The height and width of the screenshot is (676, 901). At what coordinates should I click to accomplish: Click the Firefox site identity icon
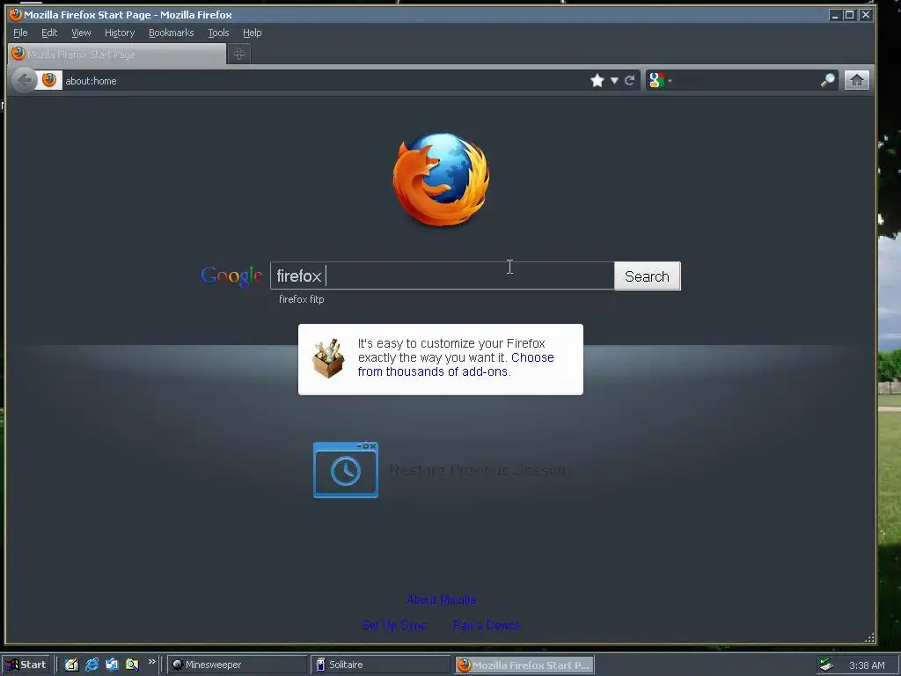(x=49, y=80)
